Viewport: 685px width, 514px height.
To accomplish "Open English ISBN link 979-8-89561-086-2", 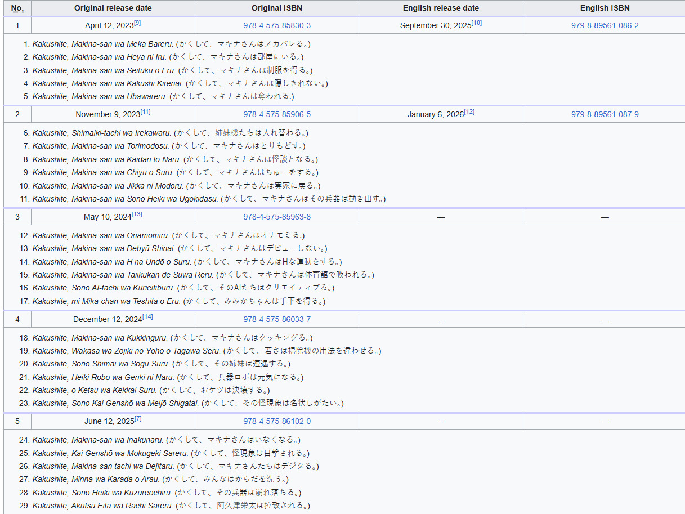I will pos(605,26).
